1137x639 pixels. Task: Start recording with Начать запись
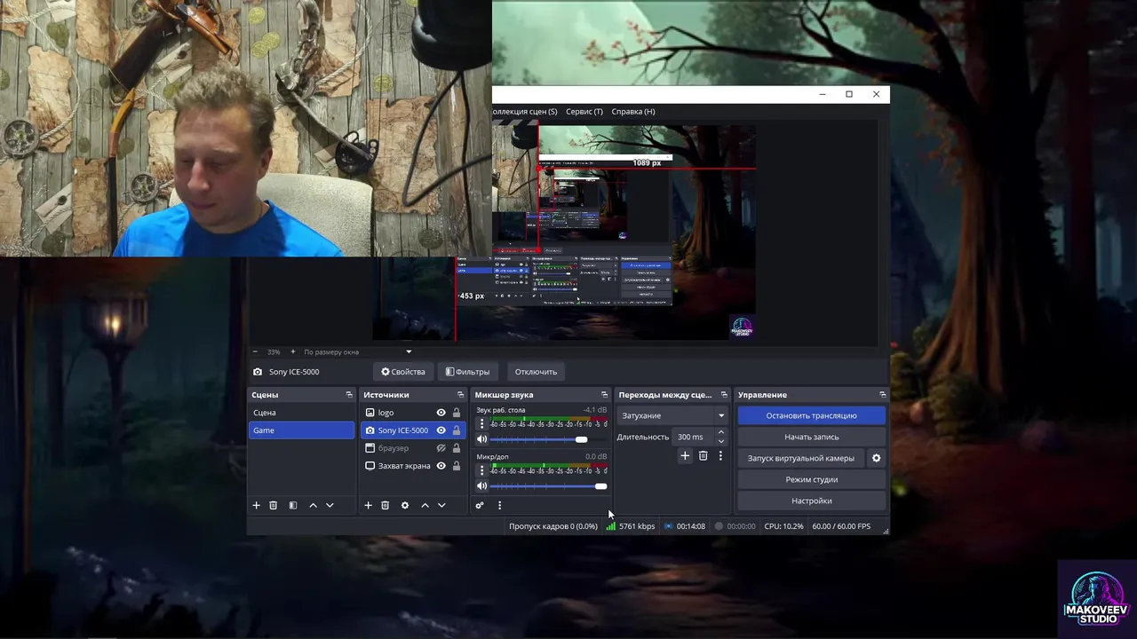pos(811,437)
